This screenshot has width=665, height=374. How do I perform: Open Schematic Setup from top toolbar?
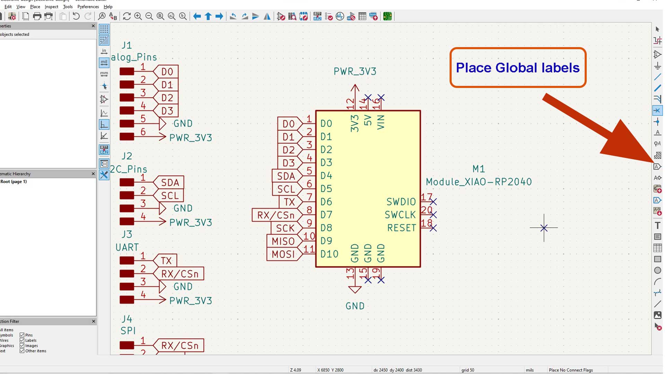pyautogui.click(x=12, y=16)
